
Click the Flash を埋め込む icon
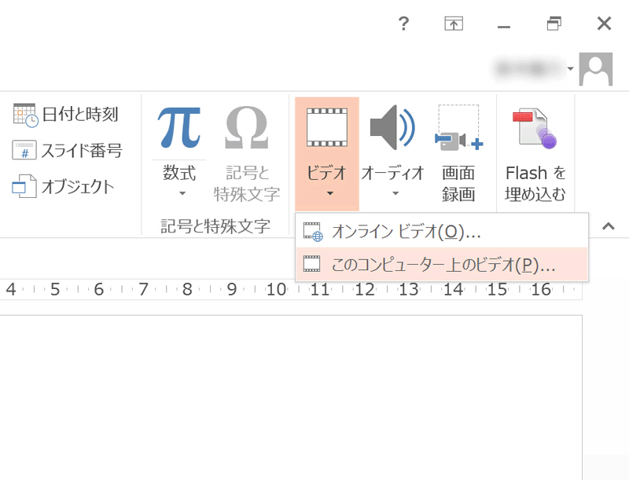tap(535, 128)
